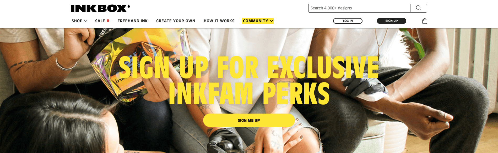Click the ink drop mark on the logo

coord(129,6)
